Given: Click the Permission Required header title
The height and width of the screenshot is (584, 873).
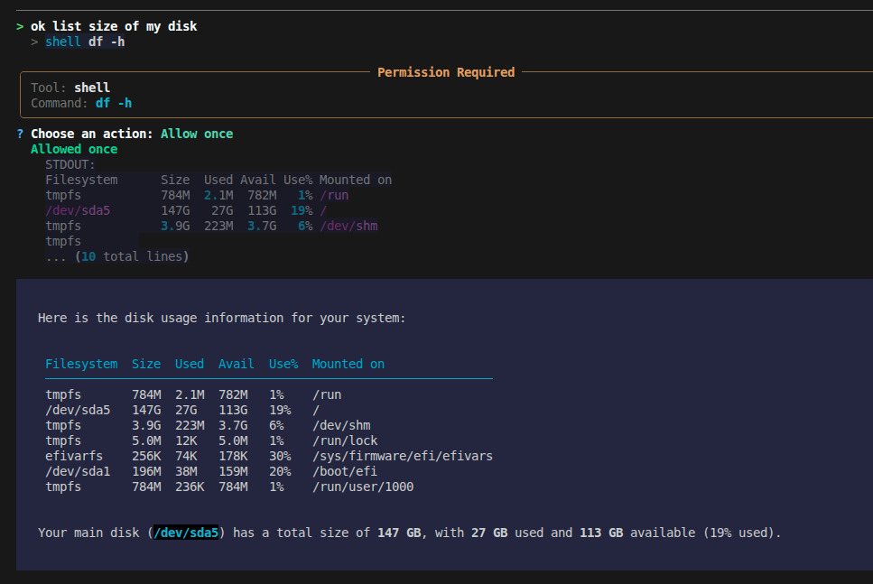Looking at the screenshot, I should tap(446, 72).
